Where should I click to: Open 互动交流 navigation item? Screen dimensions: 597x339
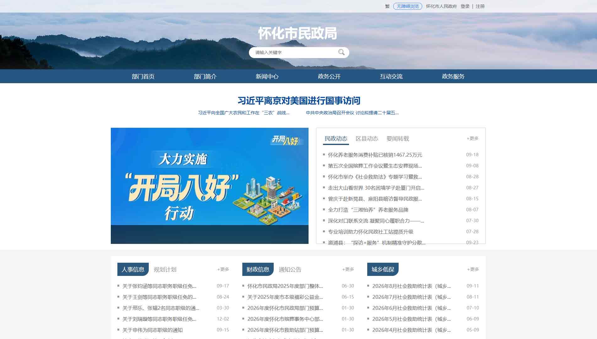tap(391, 76)
